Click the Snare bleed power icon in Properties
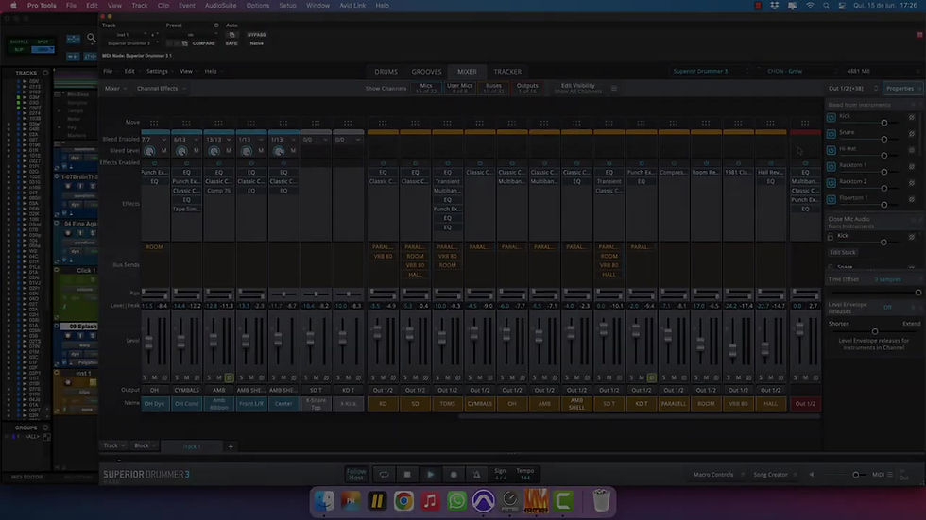This screenshot has height=520, width=926. tap(831, 134)
